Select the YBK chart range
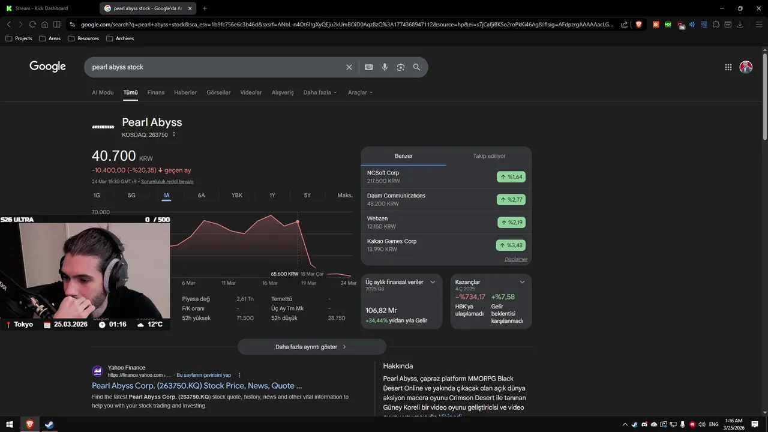Image resolution: width=768 pixels, height=432 pixels. (237, 195)
